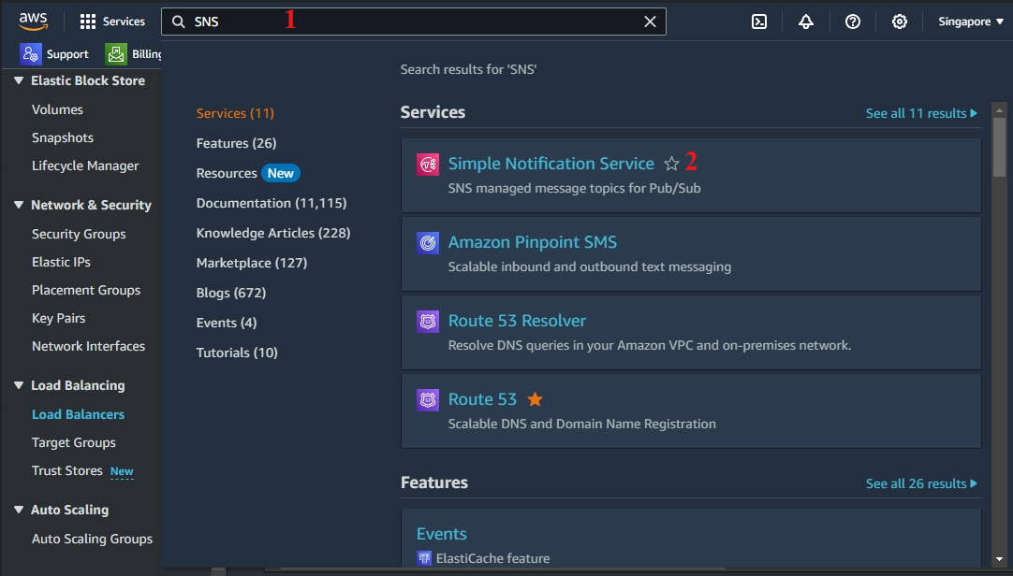Select the Marketplace (127) filter
This screenshot has height=576, width=1013.
pyautogui.click(x=252, y=263)
